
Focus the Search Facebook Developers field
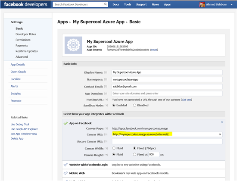tap(78, 4)
